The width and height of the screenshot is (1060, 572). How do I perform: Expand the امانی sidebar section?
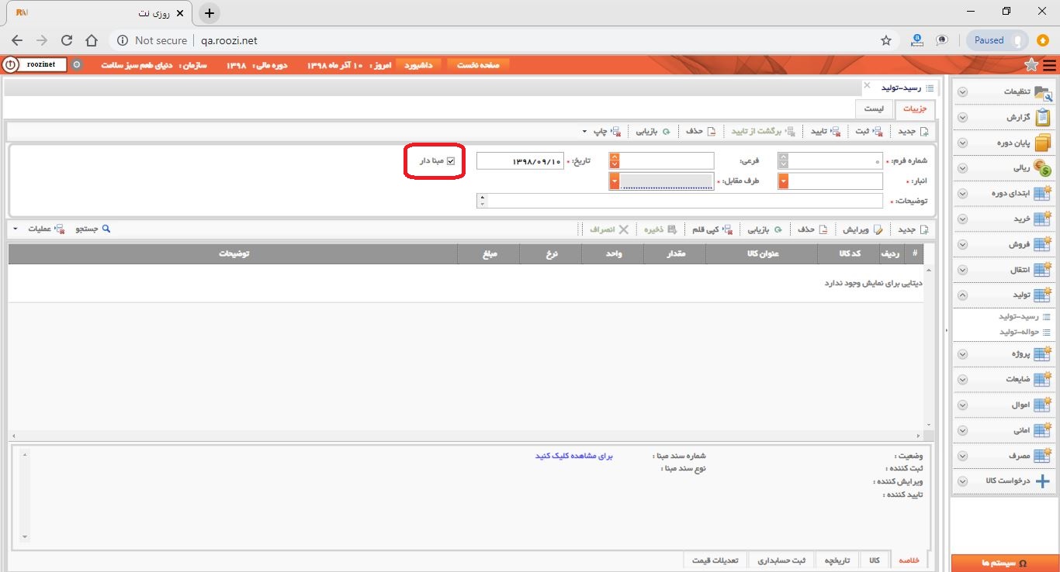coord(962,430)
